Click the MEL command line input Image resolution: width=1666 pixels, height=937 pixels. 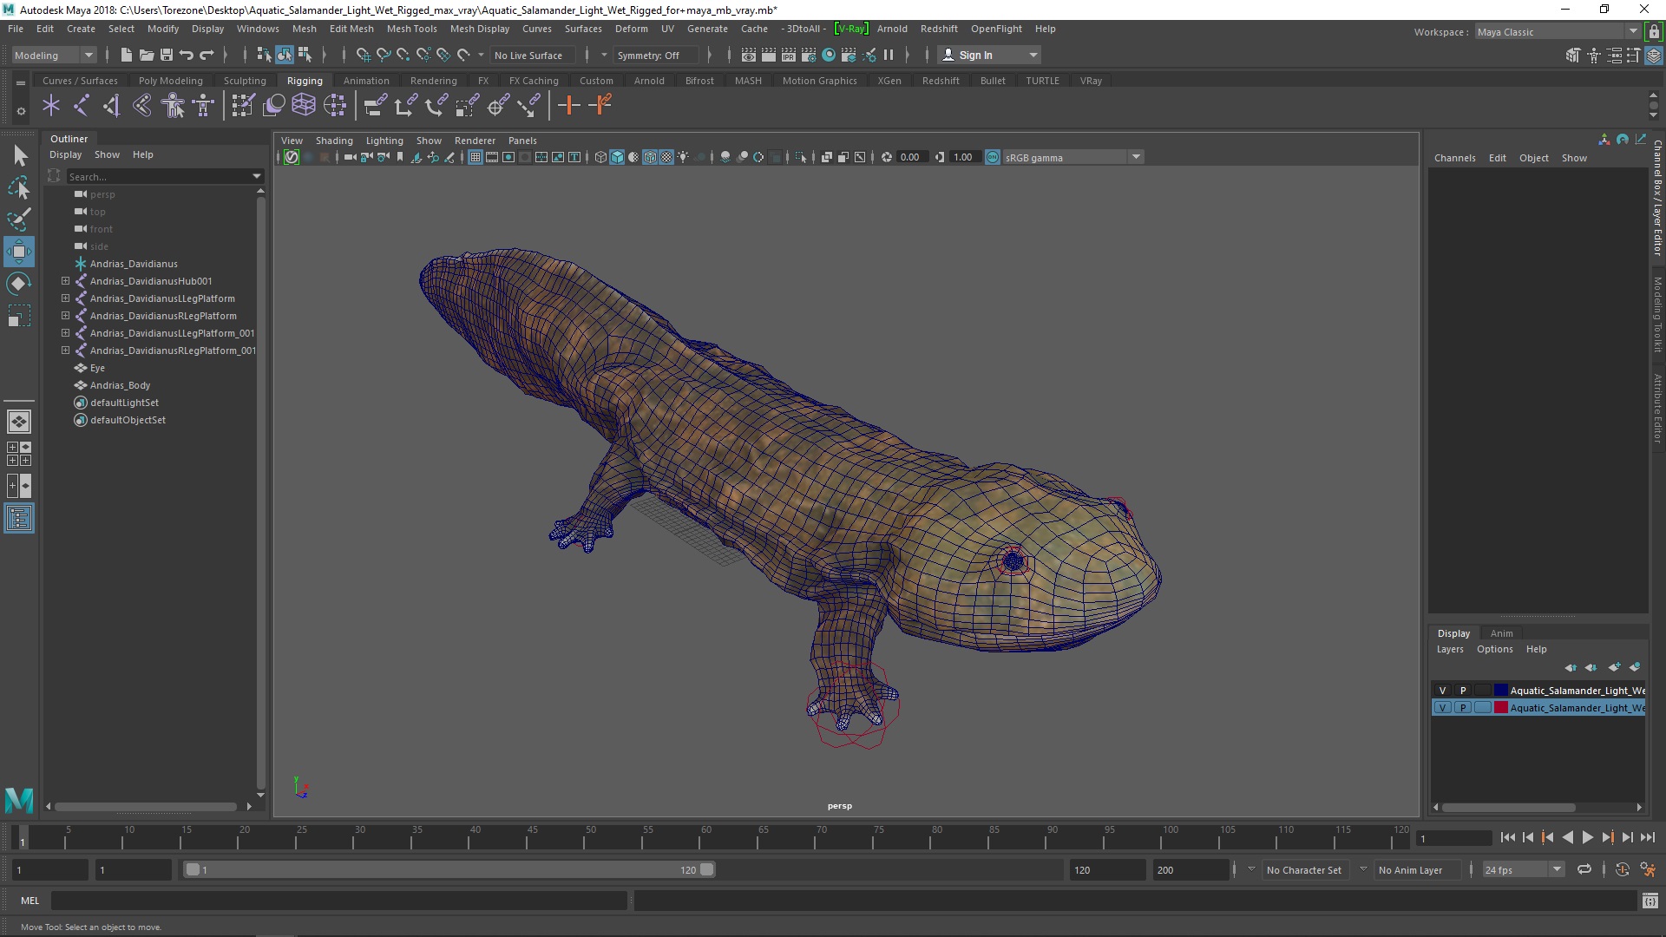tap(338, 901)
